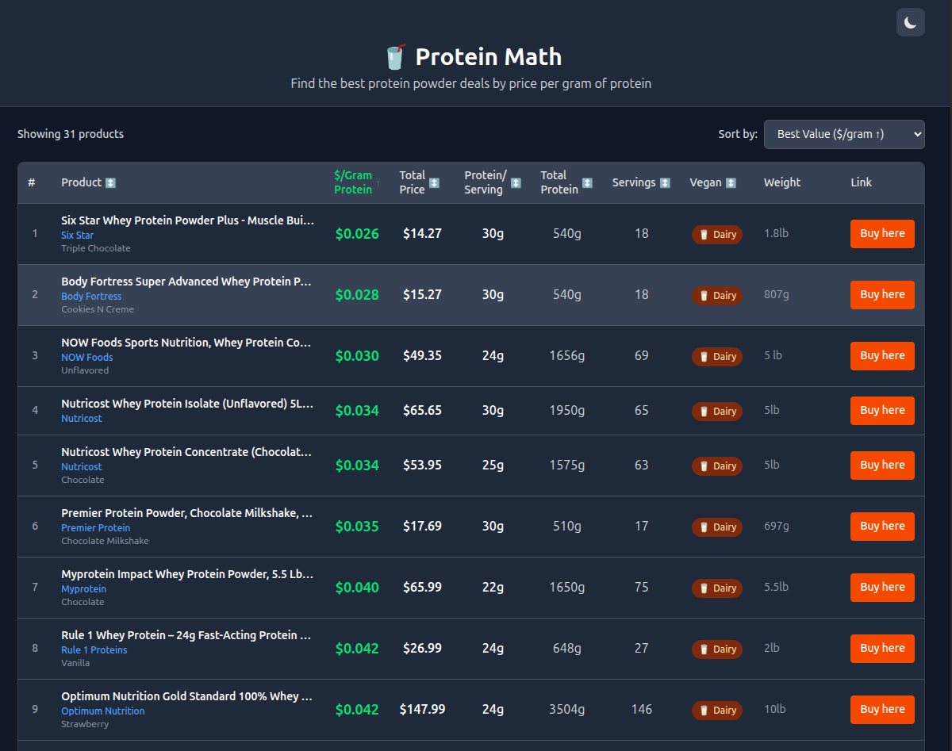Click Buy here for Myprotein Impact
The height and width of the screenshot is (751, 952).
pos(882,588)
